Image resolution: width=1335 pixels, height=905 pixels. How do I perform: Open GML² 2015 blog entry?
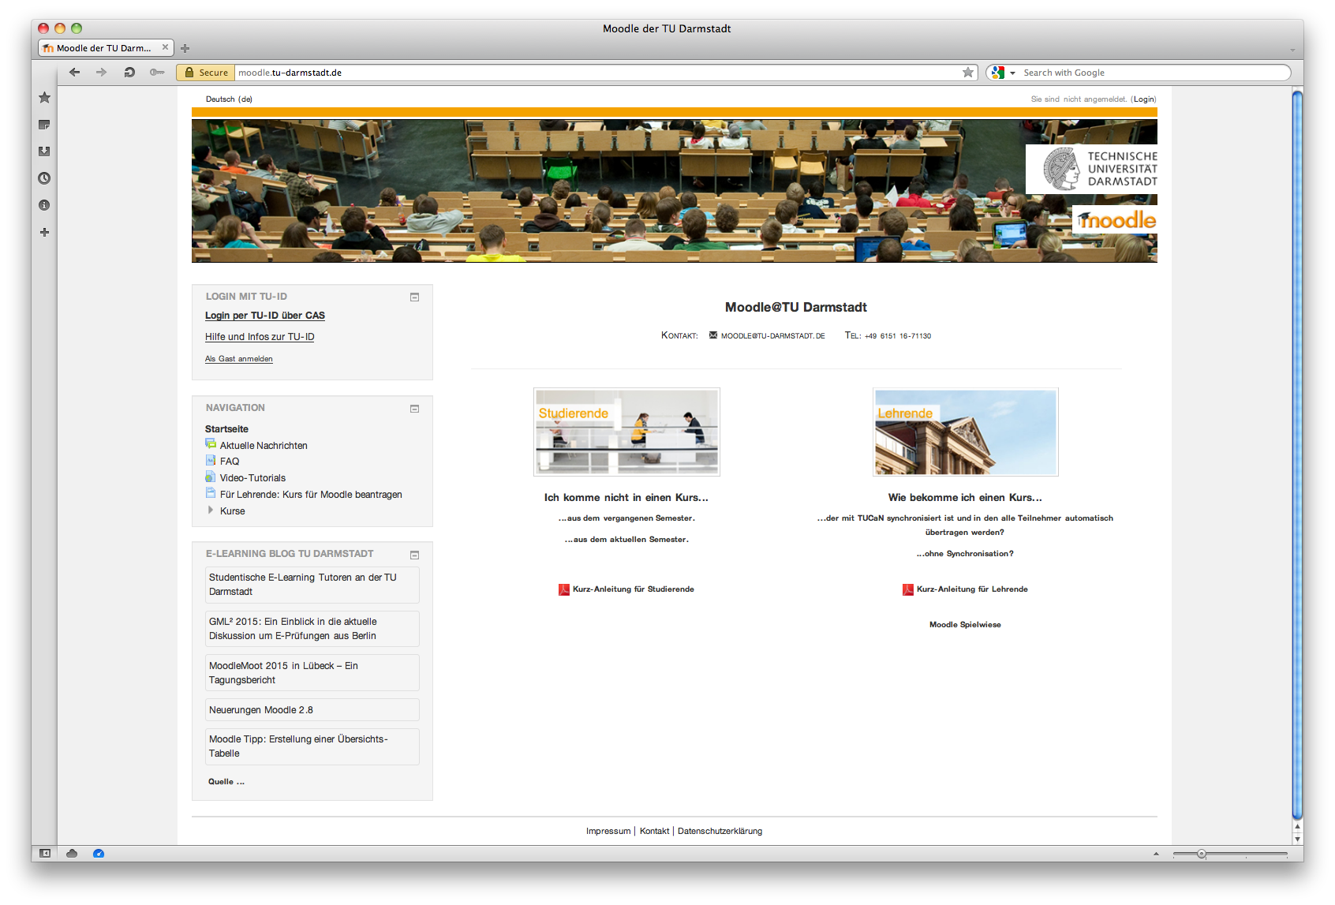(312, 629)
